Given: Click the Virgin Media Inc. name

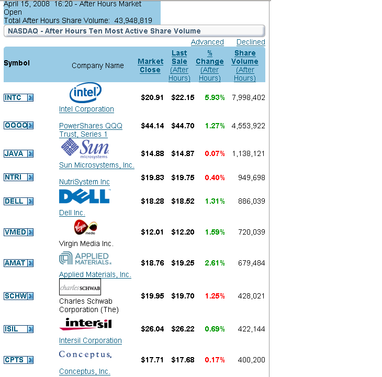Looking at the screenshot, I should pos(86,243).
